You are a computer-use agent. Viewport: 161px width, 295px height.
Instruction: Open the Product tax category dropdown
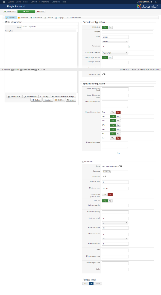click(115, 53)
